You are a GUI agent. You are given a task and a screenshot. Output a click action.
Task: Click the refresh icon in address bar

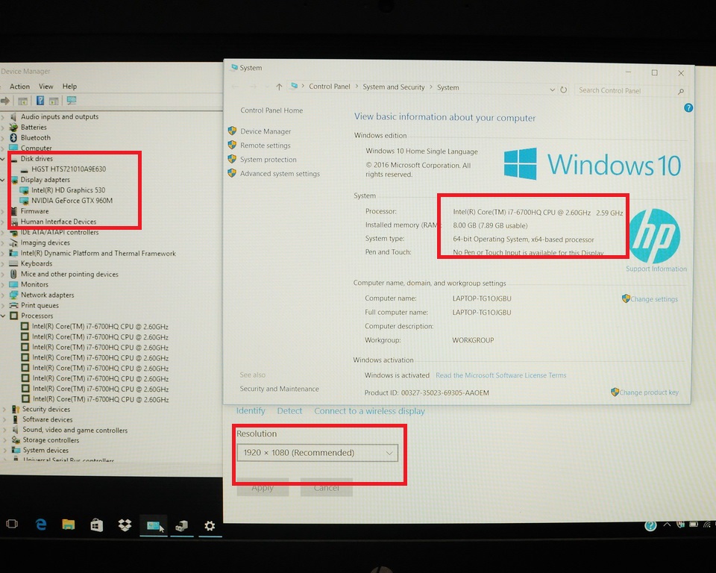click(x=564, y=90)
